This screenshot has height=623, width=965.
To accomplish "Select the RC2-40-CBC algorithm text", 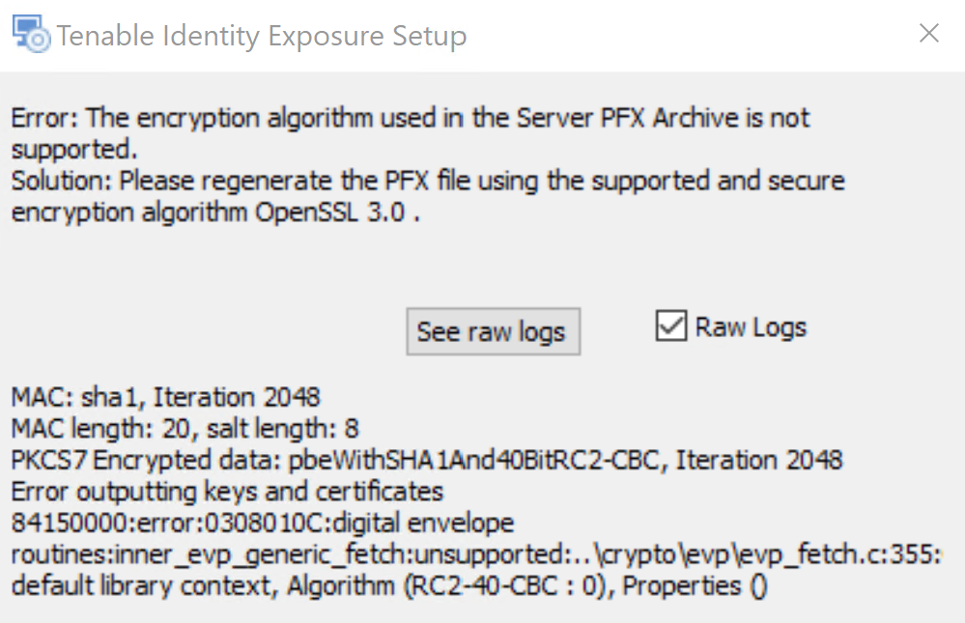I will (481, 586).
